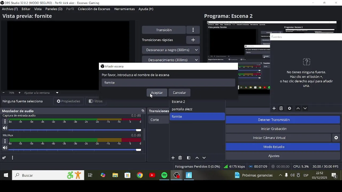Image resolution: width=342 pixels, height=192 pixels.
Task: Confirm the scene name with Aceptar
Action: pyautogui.click(x=157, y=93)
